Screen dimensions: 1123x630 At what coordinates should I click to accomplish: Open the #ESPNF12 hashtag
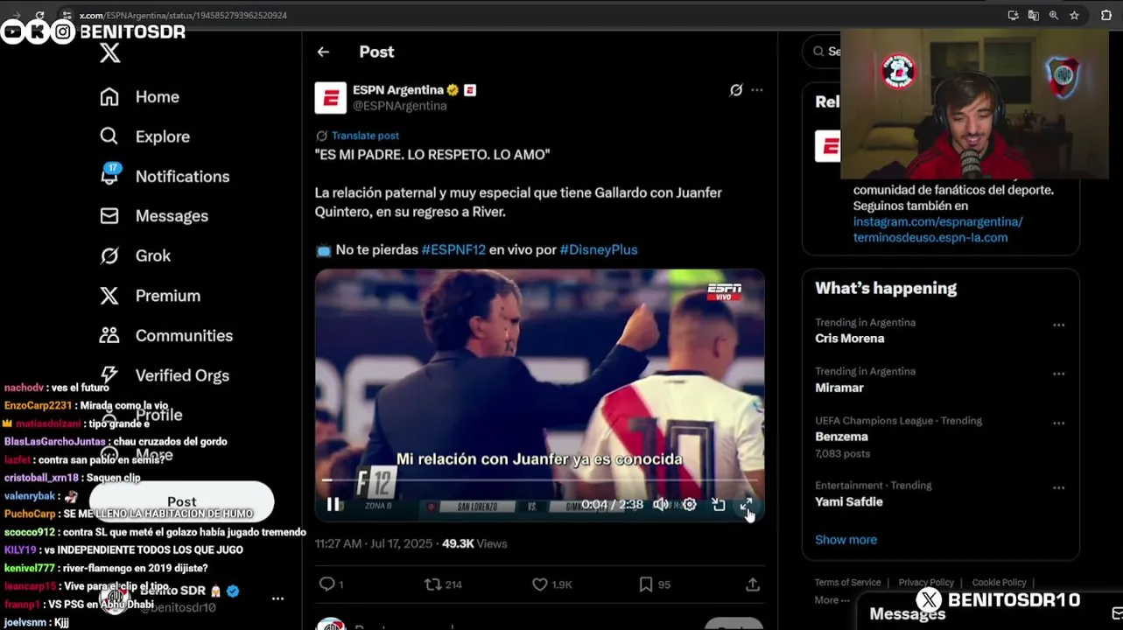453,249
